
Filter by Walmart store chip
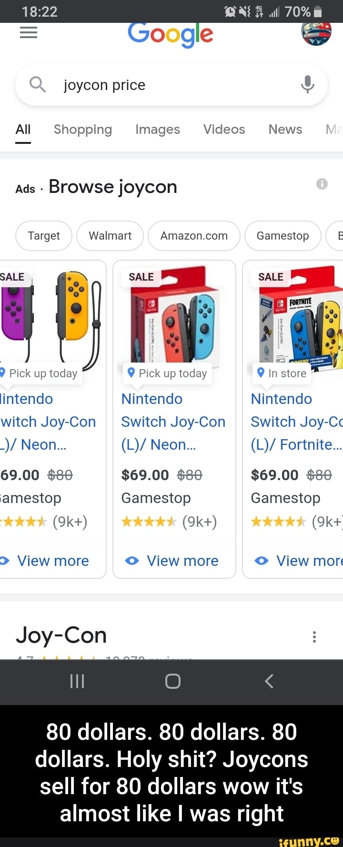pyautogui.click(x=110, y=236)
